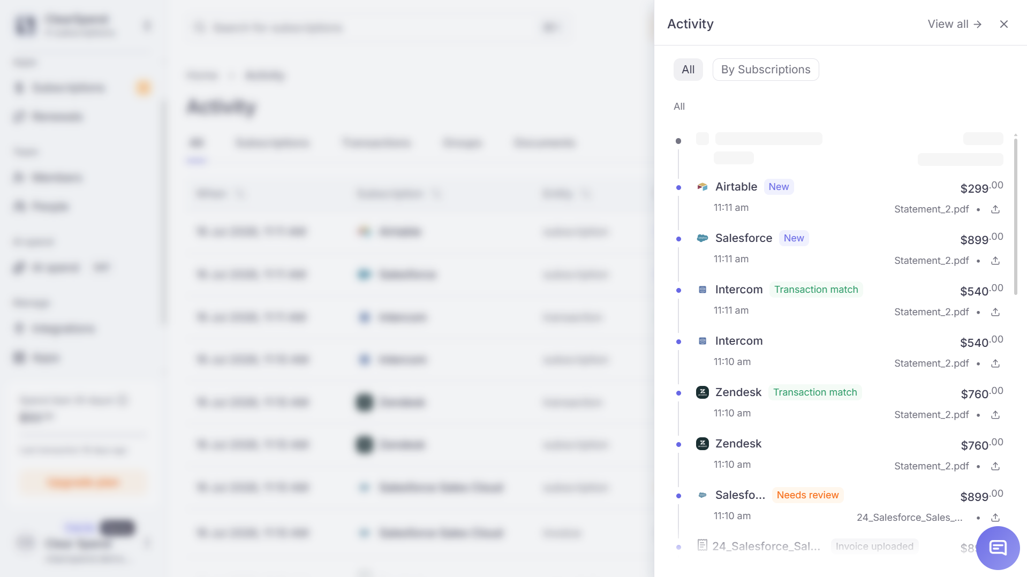Select the All filter tab
Image resolution: width=1027 pixels, height=577 pixels.
tap(688, 70)
